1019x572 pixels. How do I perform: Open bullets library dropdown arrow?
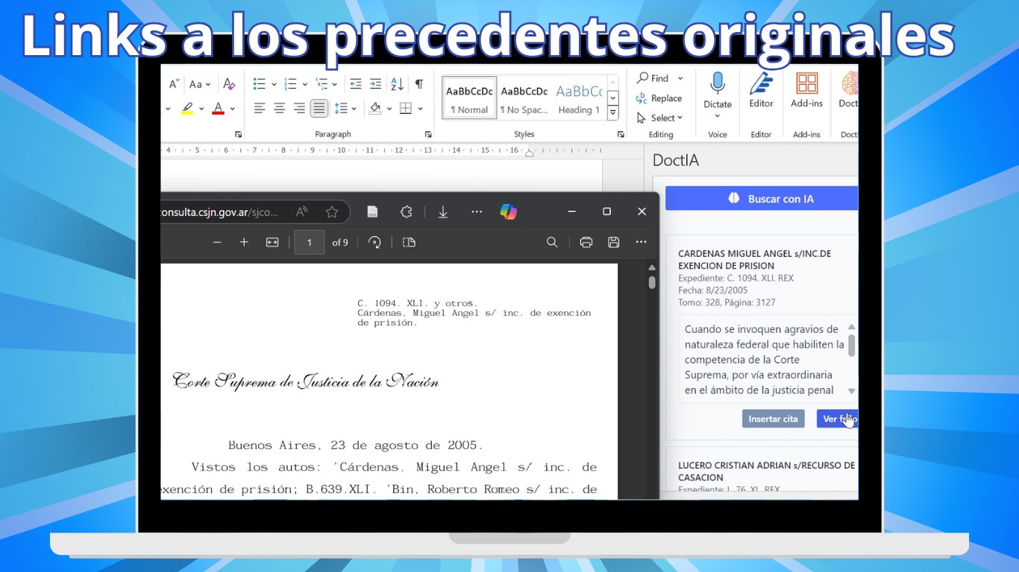click(x=274, y=84)
